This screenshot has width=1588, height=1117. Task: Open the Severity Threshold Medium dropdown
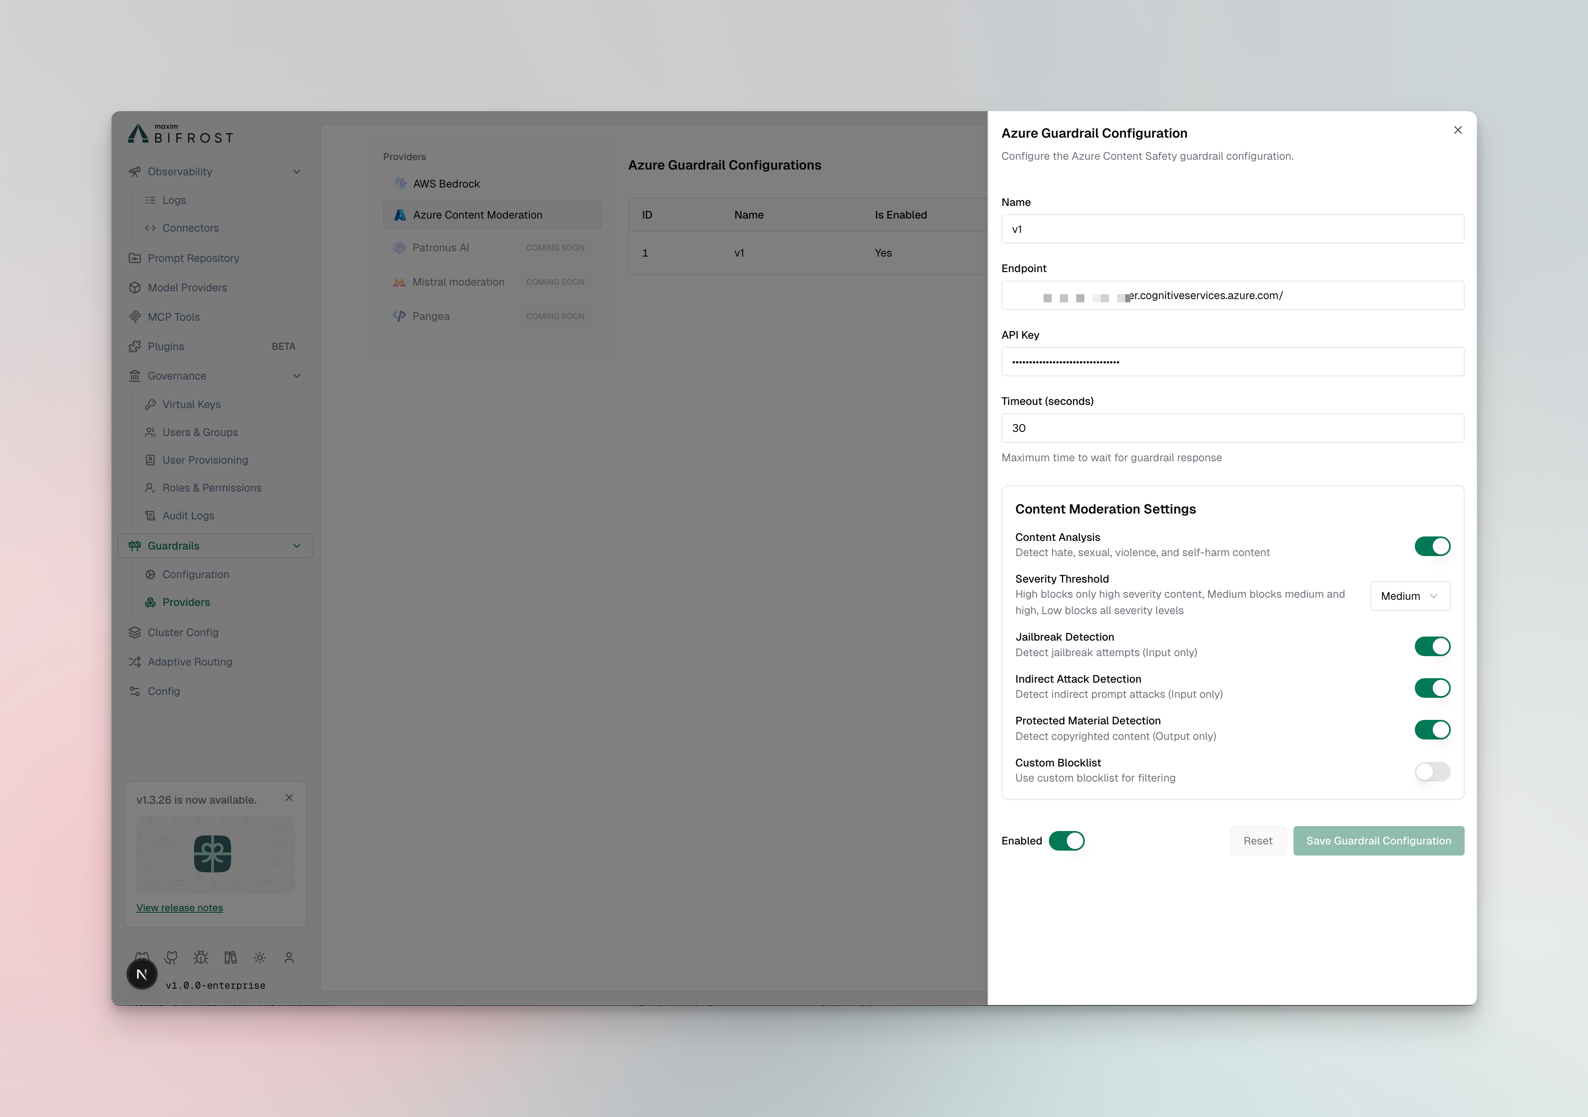pyautogui.click(x=1410, y=596)
